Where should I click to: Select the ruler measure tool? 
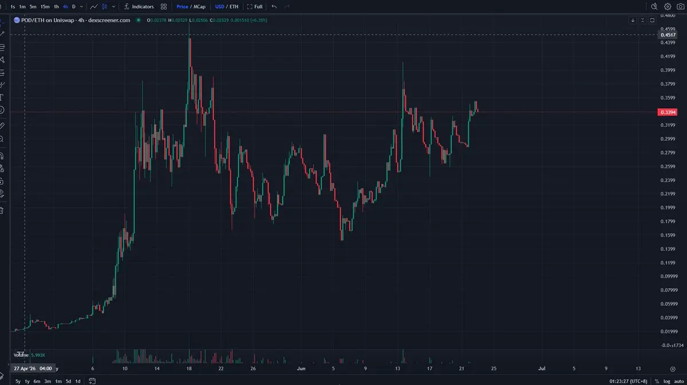2,125
